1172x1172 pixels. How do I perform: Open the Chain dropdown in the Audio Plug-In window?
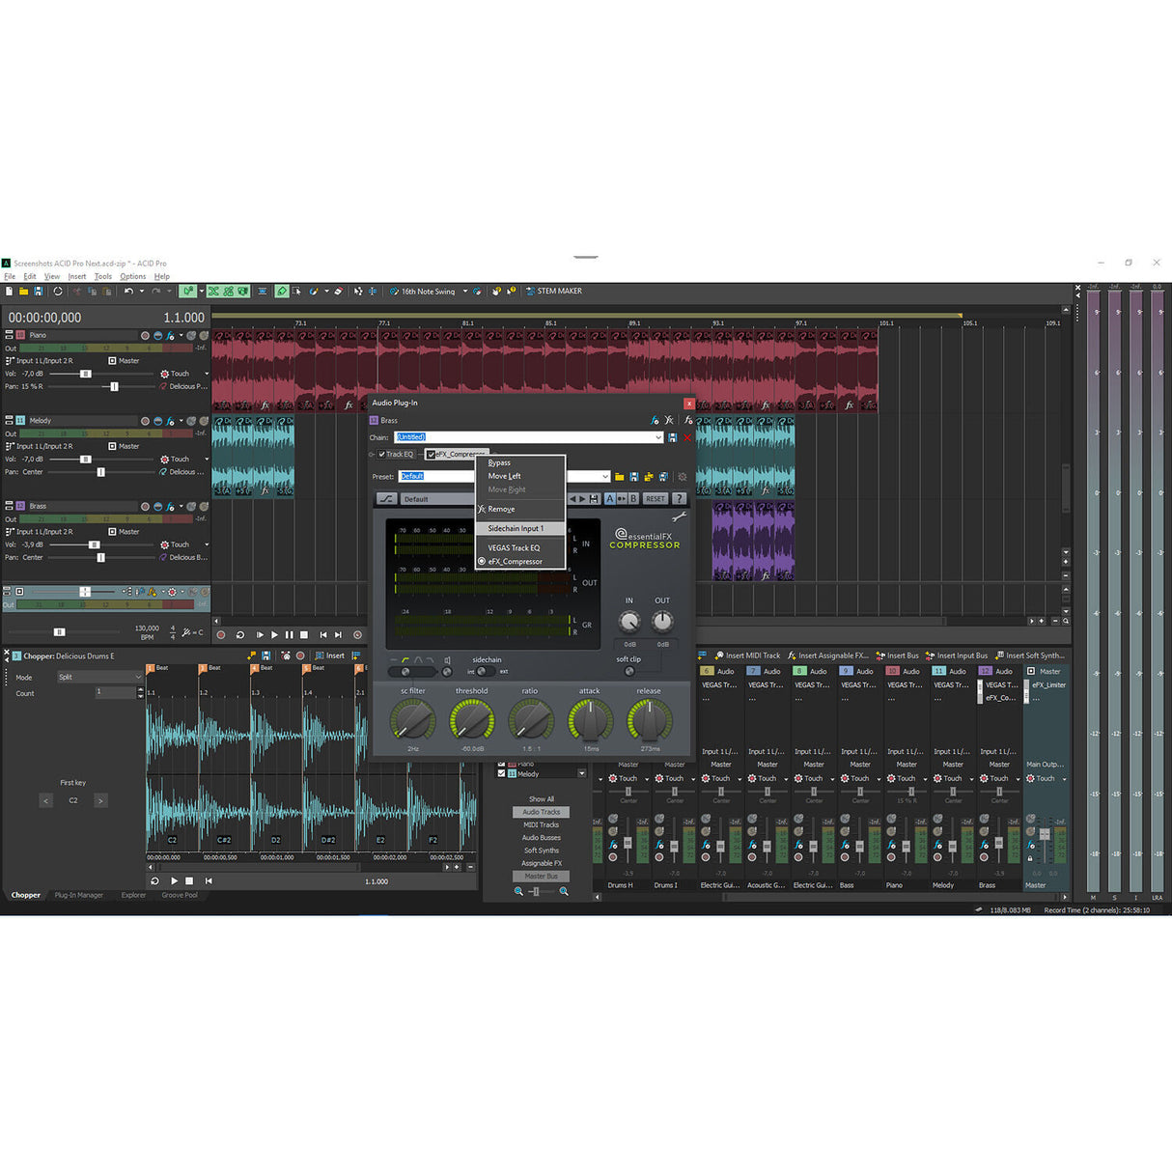(657, 436)
